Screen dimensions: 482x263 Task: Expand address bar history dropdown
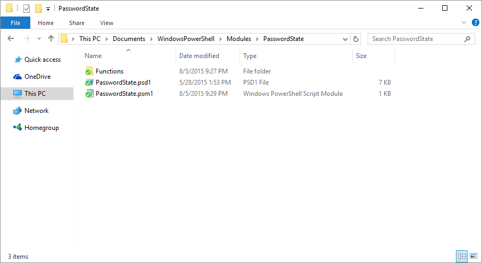point(345,39)
